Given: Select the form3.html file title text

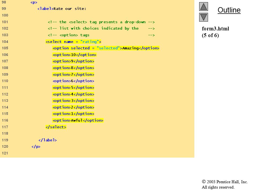Looking at the screenshot, I should 215,29.
